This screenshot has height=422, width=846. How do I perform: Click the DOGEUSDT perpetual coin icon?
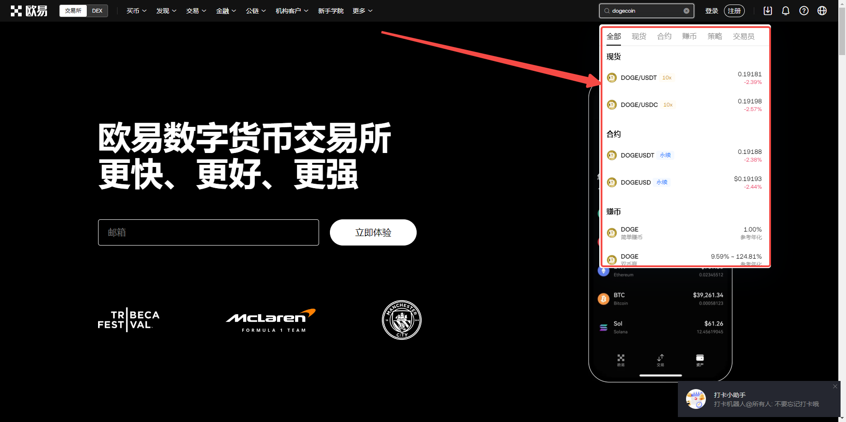pyautogui.click(x=611, y=155)
